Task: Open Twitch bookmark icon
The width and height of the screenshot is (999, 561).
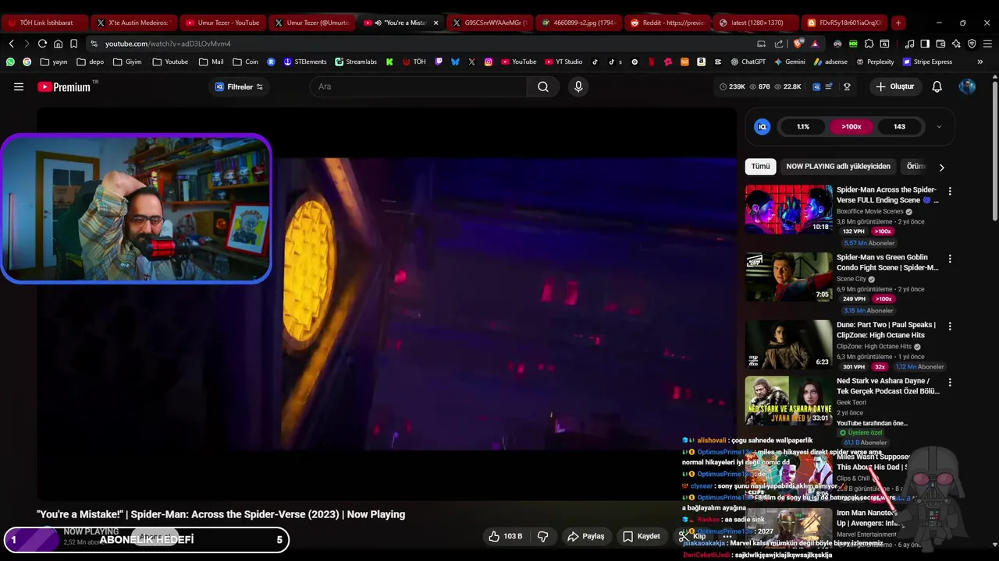Action: [x=439, y=62]
